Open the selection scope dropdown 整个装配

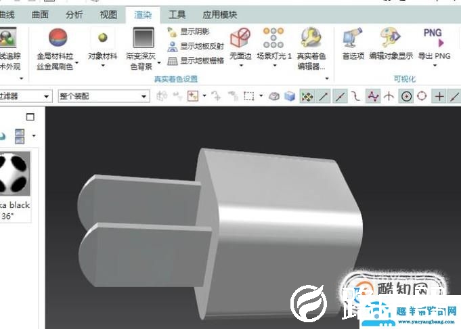click(104, 96)
